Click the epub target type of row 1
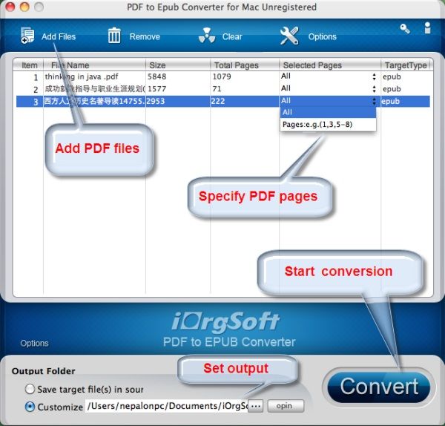 (392, 76)
